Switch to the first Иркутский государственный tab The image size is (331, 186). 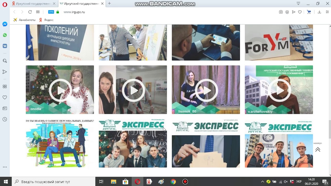(34, 4)
